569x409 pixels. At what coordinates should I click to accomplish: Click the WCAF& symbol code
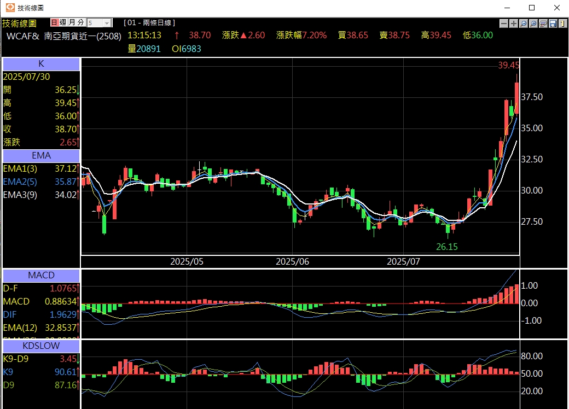(x=23, y=36)
